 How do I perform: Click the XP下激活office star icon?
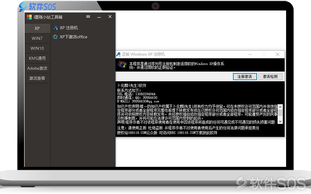pyautogui.click(x=55, y=37)
